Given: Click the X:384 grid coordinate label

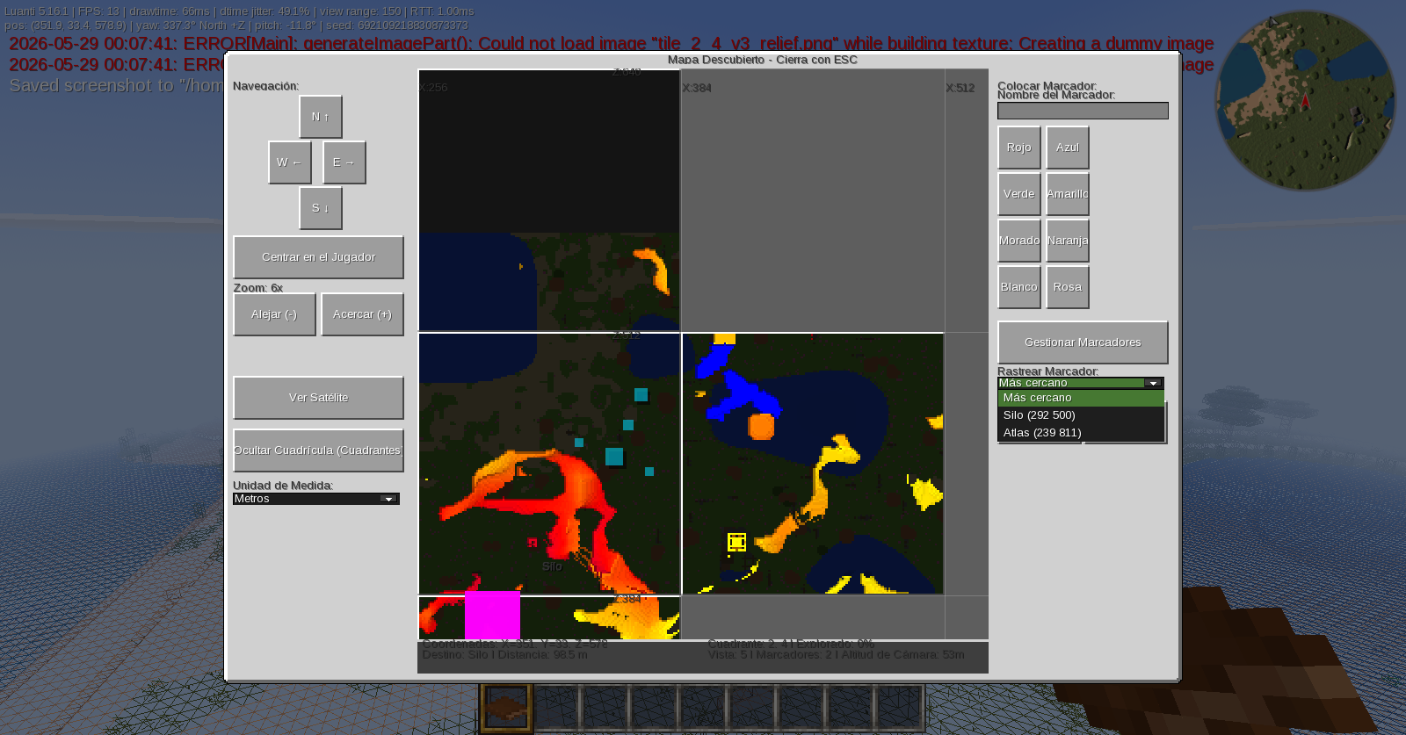Looking at the screenshot, I should point(697,88).
